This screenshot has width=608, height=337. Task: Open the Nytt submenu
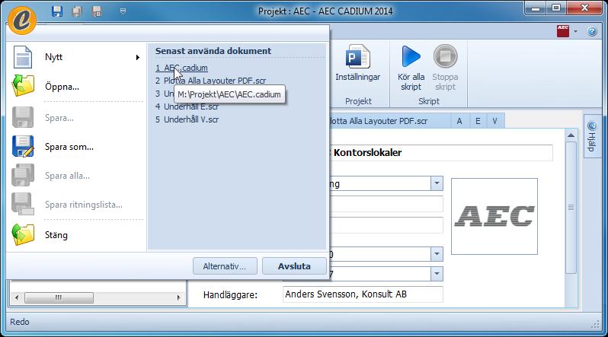tap(76, 57)
